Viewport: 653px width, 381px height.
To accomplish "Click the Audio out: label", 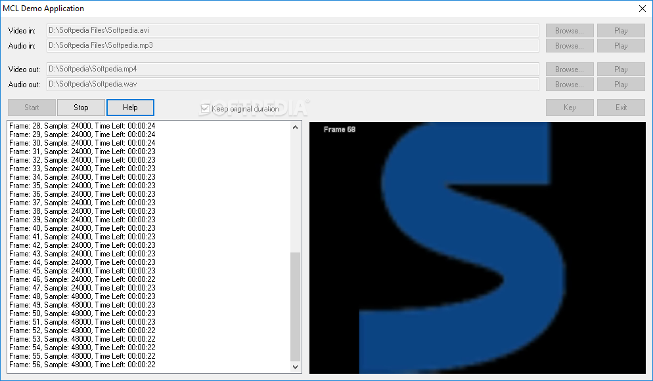I will click(24, 85).
